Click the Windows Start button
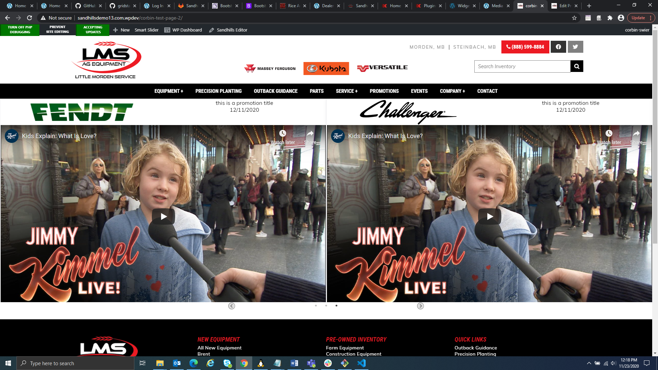658x370 pixels. 8,363
